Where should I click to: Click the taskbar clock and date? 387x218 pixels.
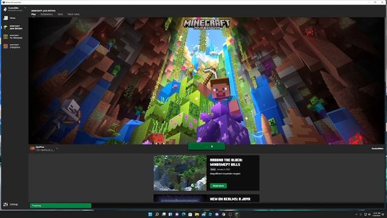tap(377, 214)
